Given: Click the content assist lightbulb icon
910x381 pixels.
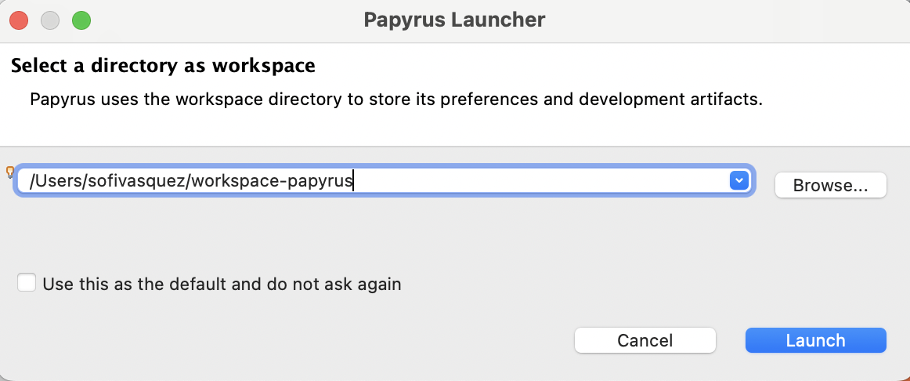Looking at the screenshot, I should pos(10,172).
